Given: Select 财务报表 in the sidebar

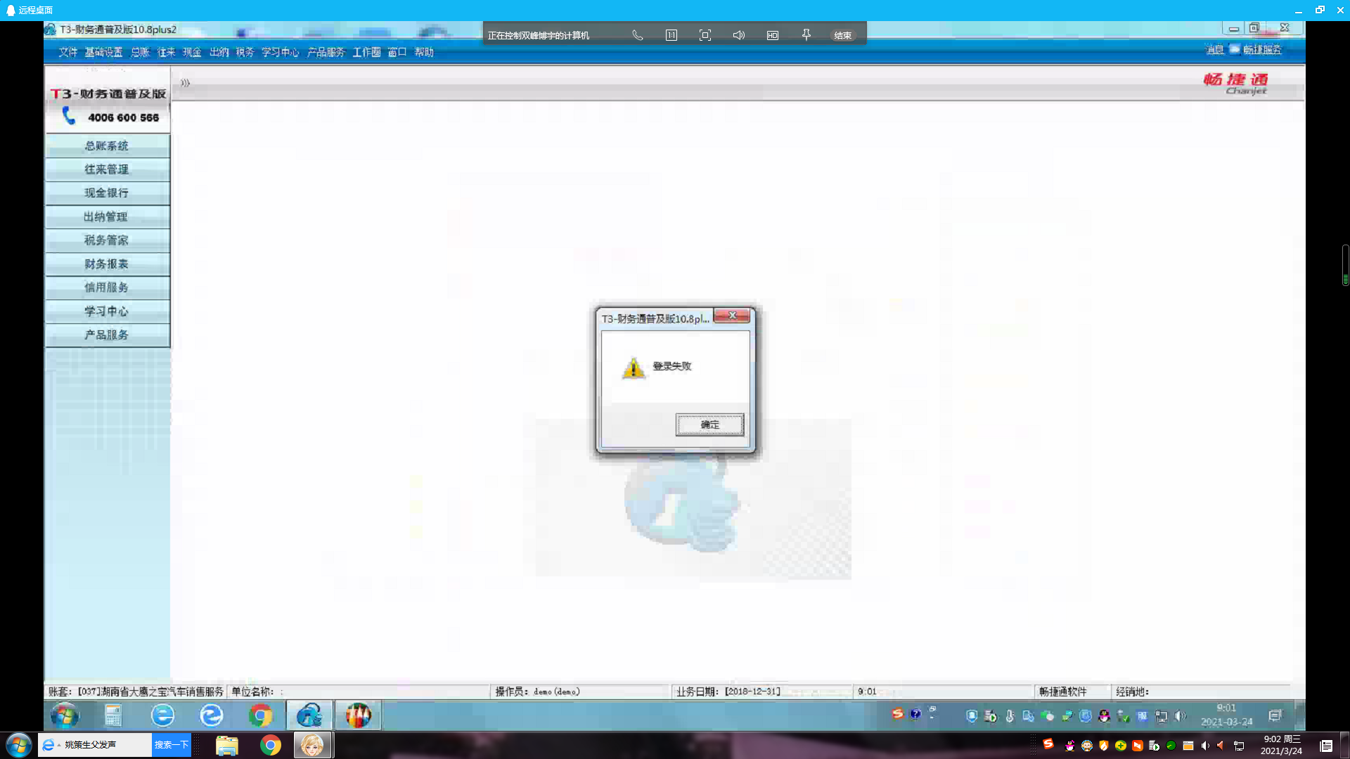Looking at the screenshot, I should [107, 264].
